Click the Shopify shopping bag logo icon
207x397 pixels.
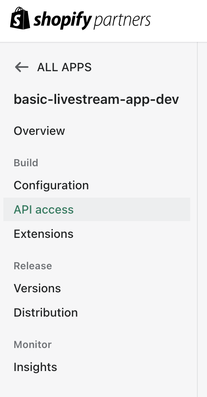pos(20,18)
